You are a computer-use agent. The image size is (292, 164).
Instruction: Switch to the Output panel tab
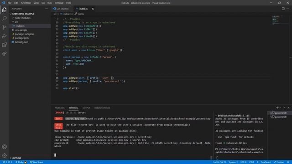click(x=86, y=108)
